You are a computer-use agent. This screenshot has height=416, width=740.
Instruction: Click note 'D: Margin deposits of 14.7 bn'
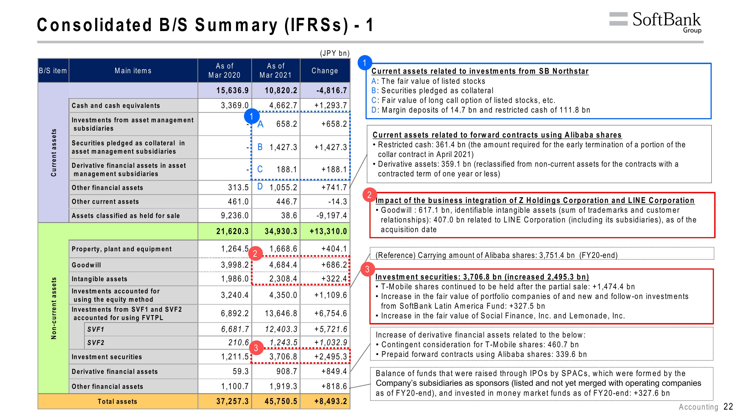pyautogui.click(x=481, y=110)
